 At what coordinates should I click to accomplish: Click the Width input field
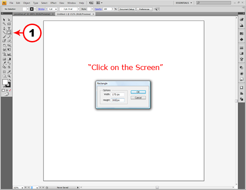pos(118,95)
